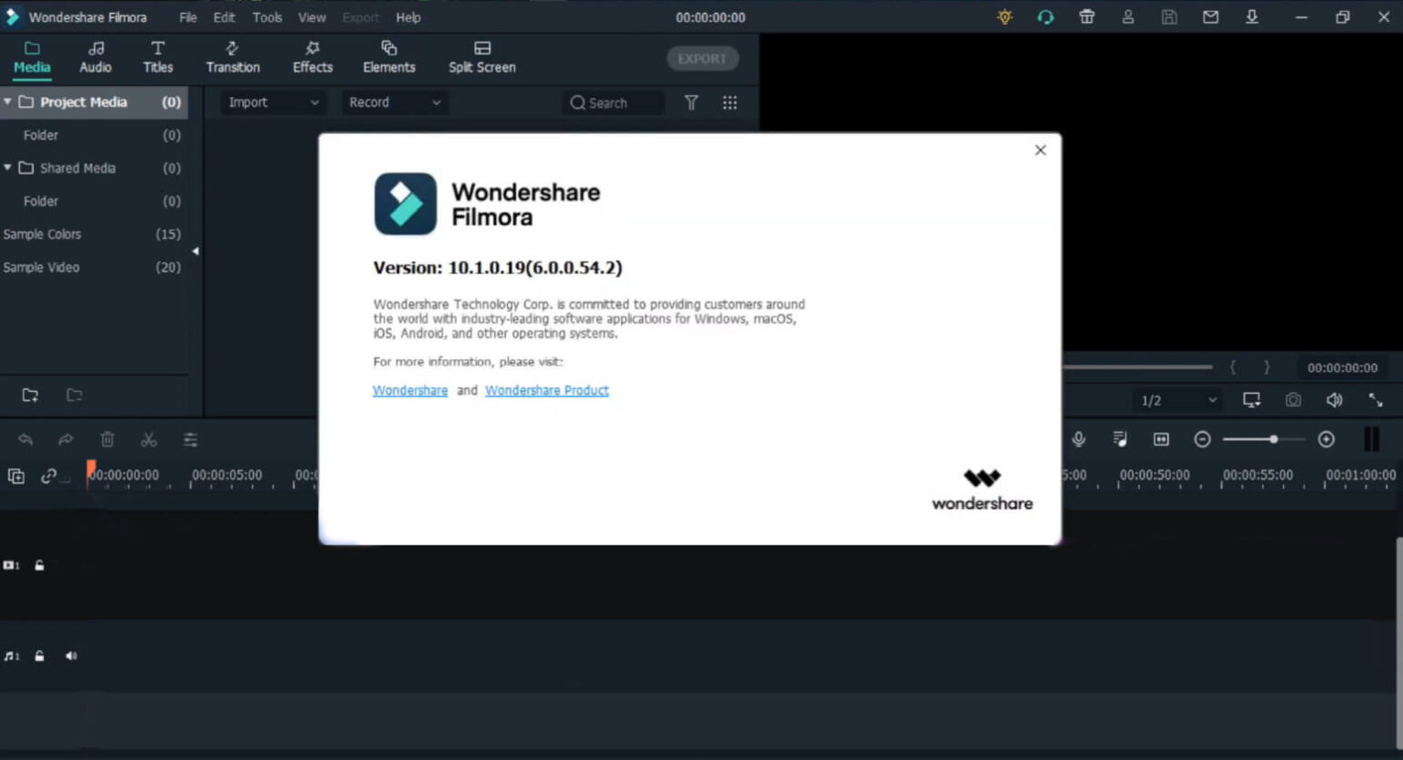The height and width of the screenshot is (760, 1403).
Task: Open technical support via the headset icon
Action: [1045, 16]
